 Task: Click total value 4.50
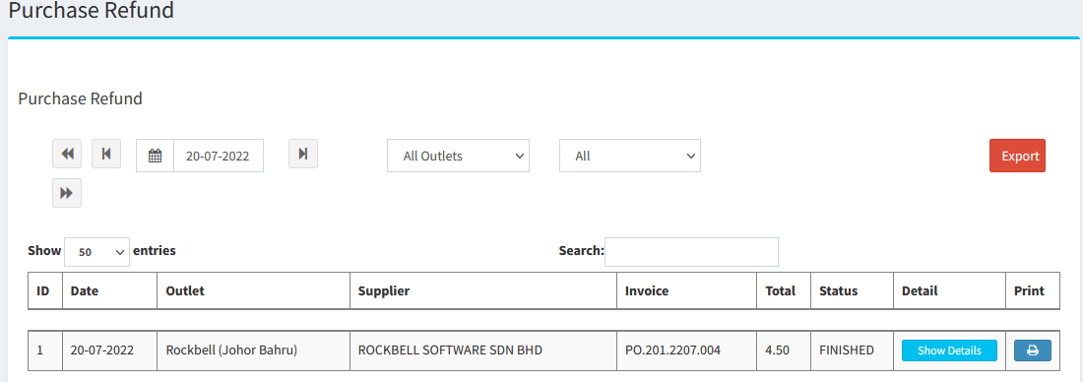(784, 350)
